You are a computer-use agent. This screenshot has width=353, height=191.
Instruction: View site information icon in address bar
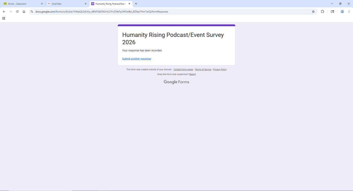[x=32, y=12]
